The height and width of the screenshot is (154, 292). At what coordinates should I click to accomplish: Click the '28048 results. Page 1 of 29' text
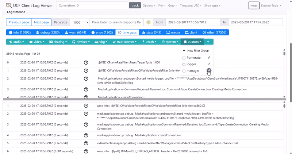[23, 54]
